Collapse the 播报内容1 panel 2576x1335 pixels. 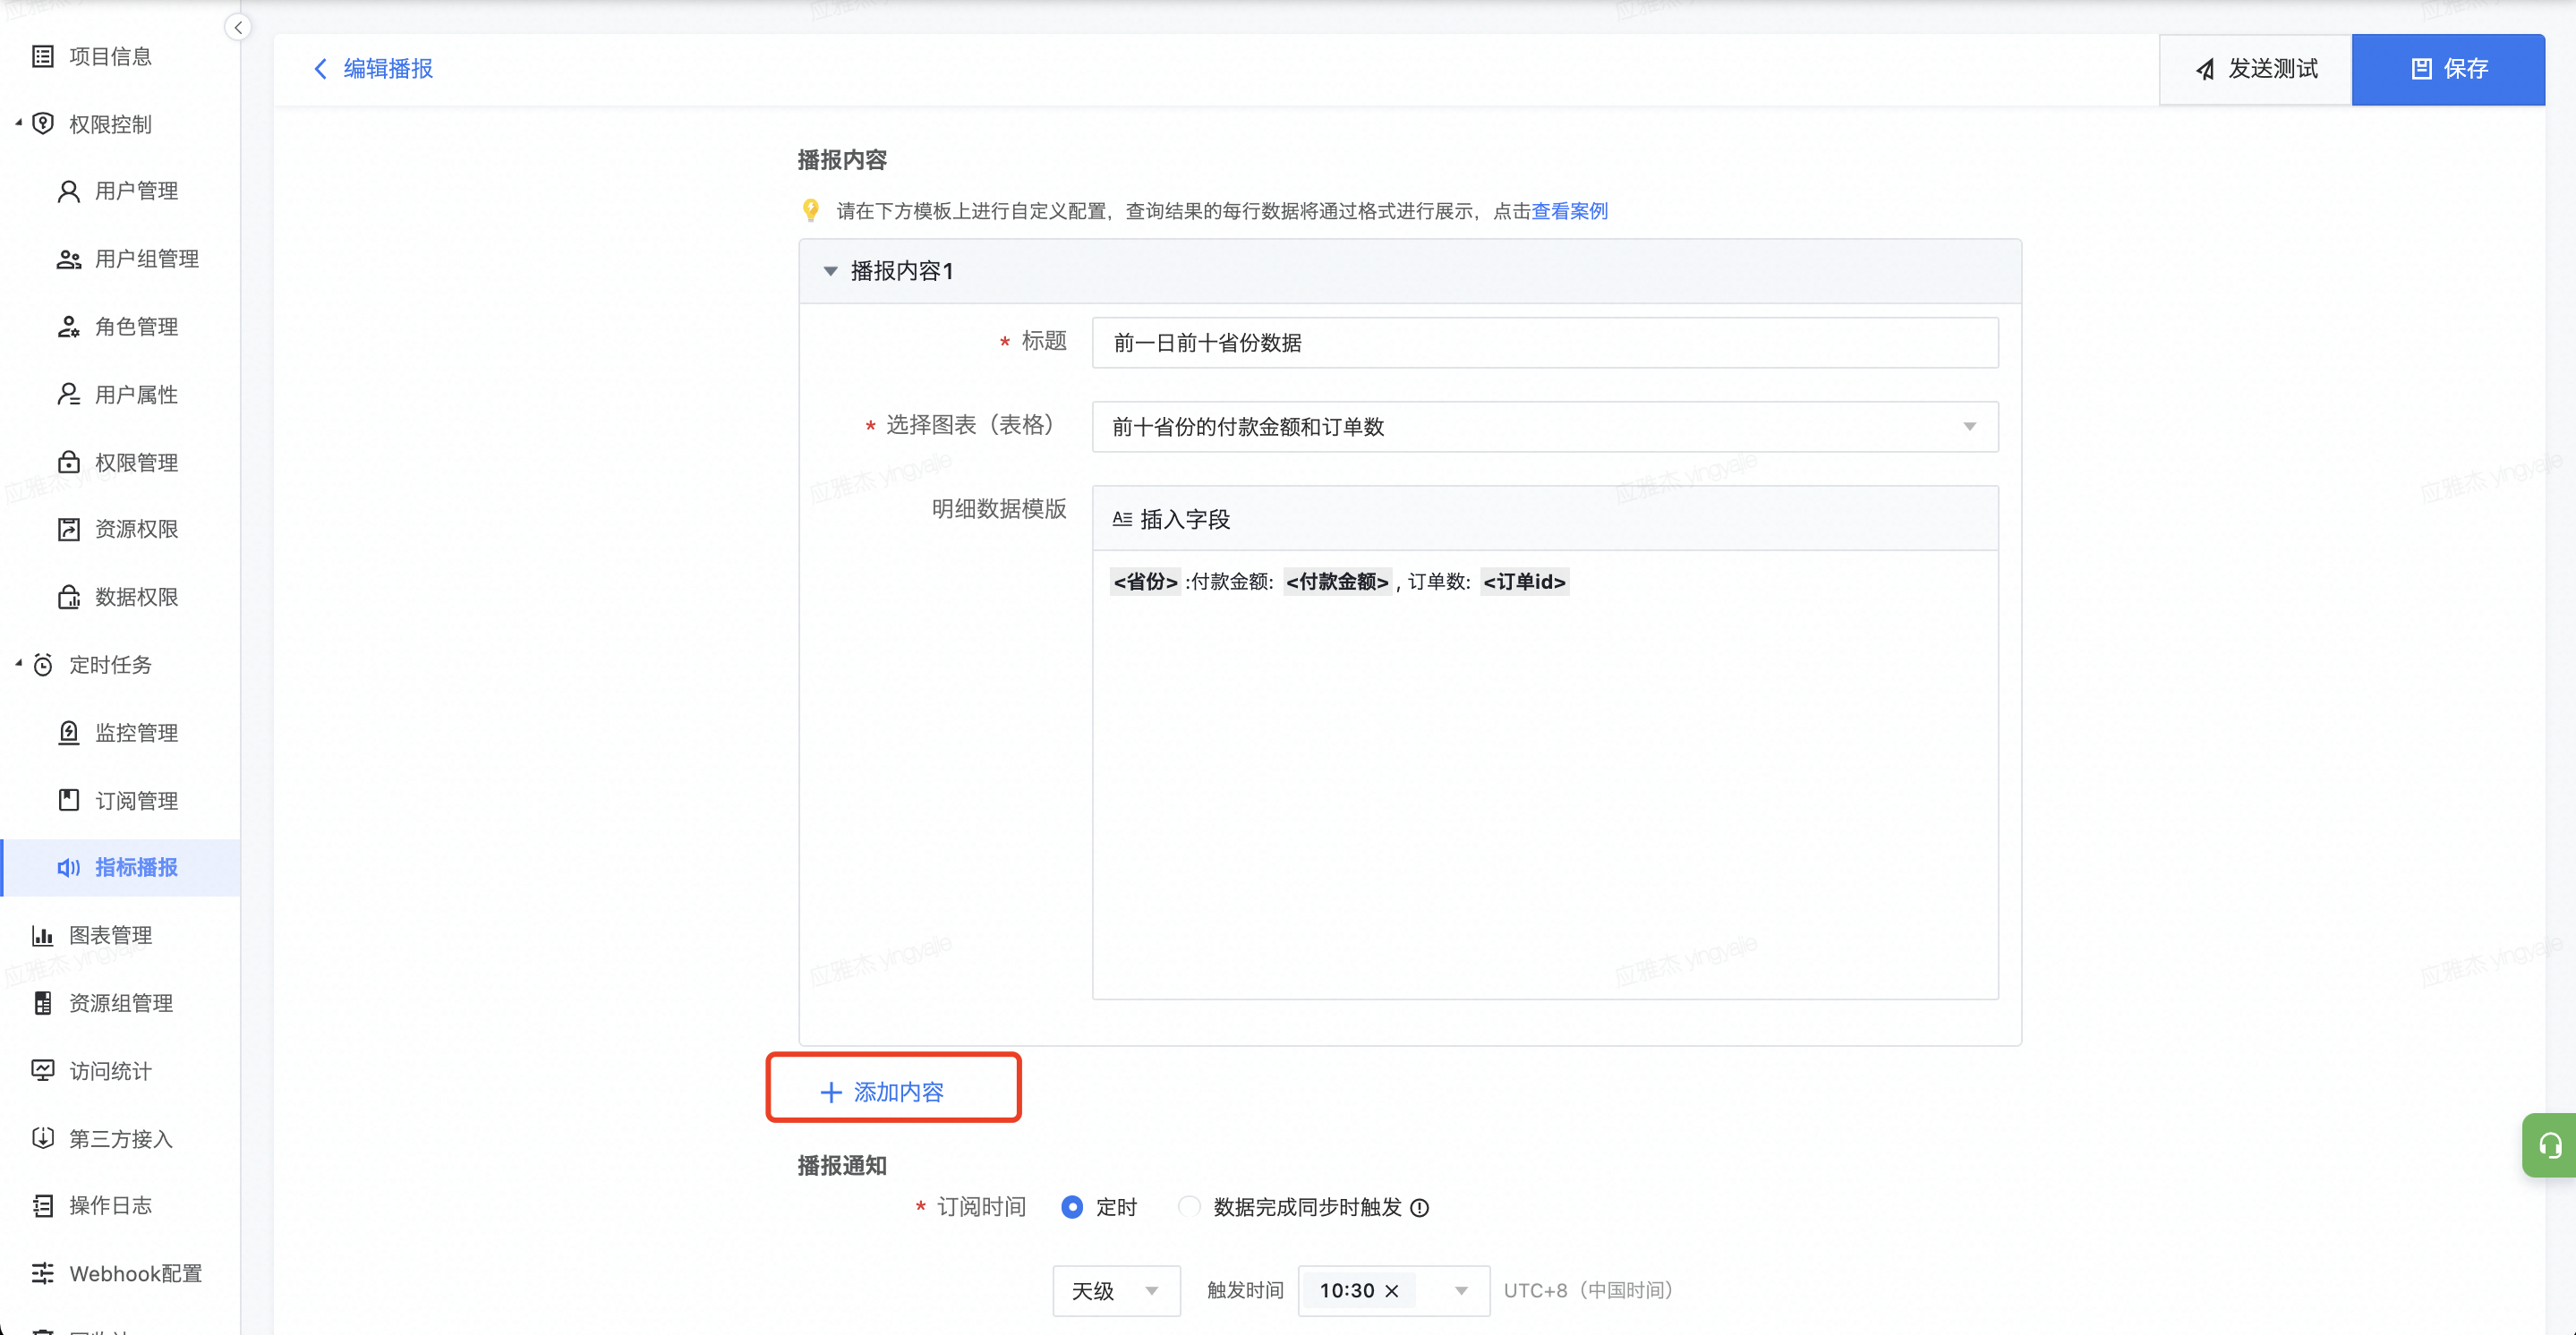[x=830, y=271]
